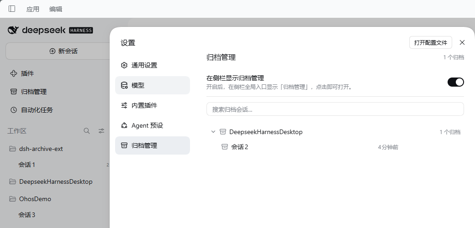475x228 pixels.
Task: Click the 通用设置 gear icon
Action: [124, 65]
